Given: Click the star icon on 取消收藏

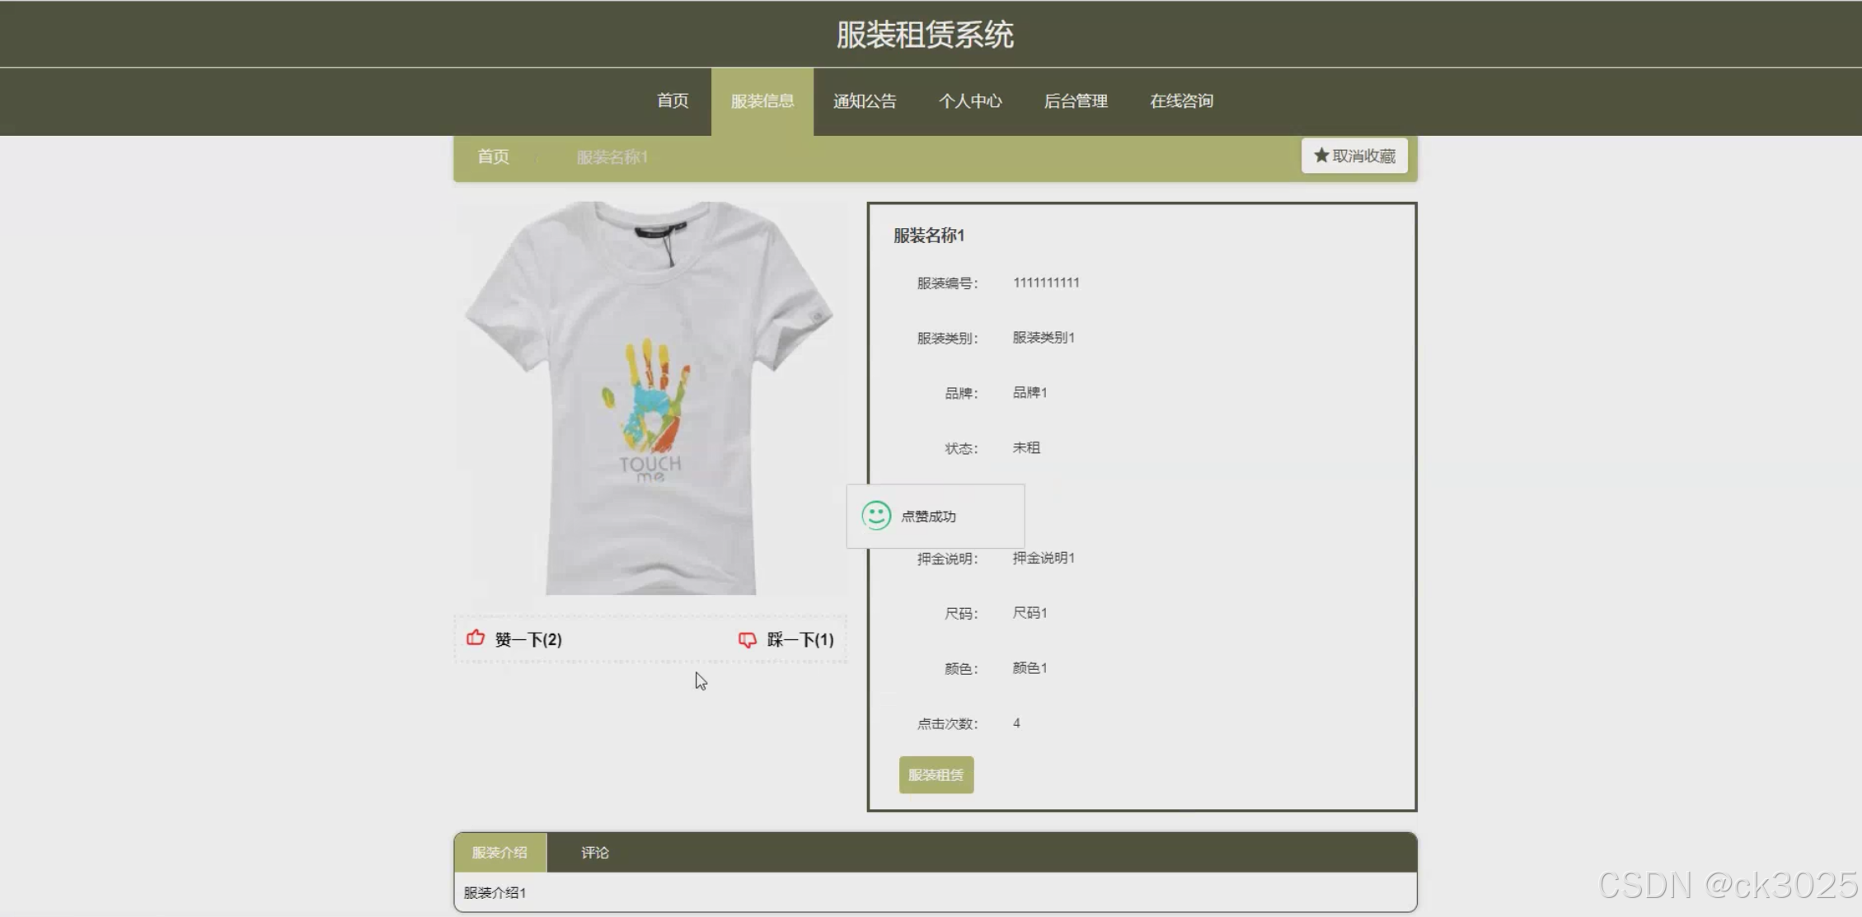Looking at the screenshot, I should [x=1320, y=155].
